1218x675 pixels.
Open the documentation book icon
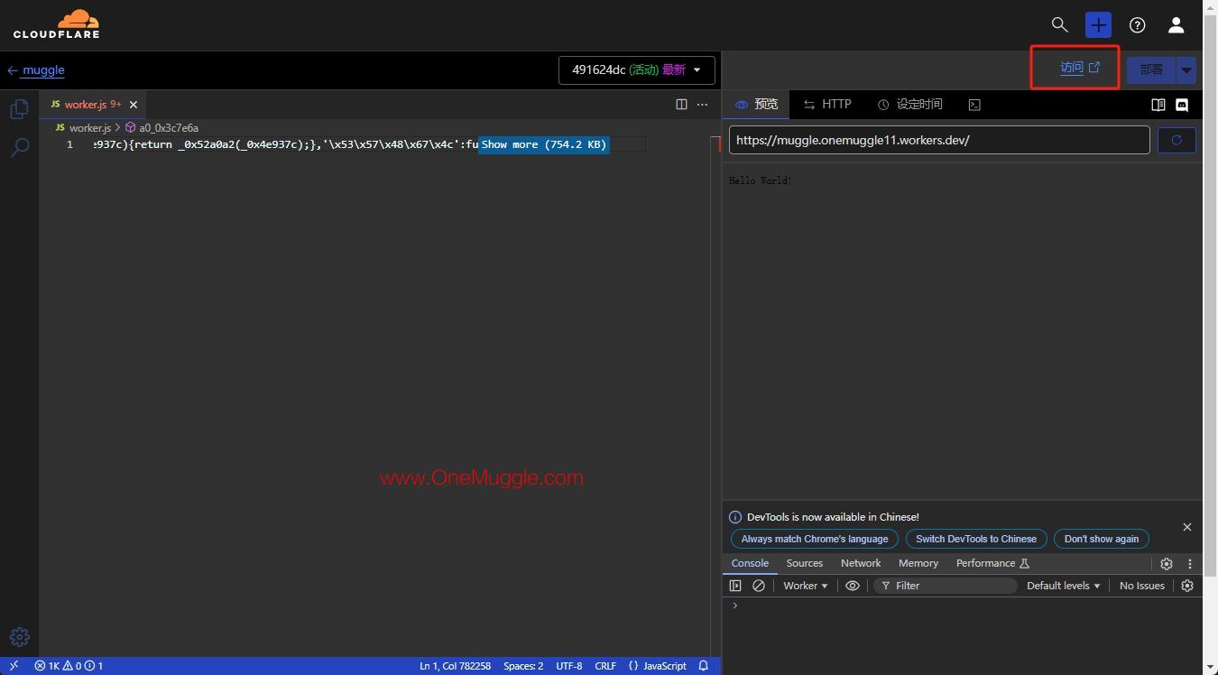(x=1158, y=105)
